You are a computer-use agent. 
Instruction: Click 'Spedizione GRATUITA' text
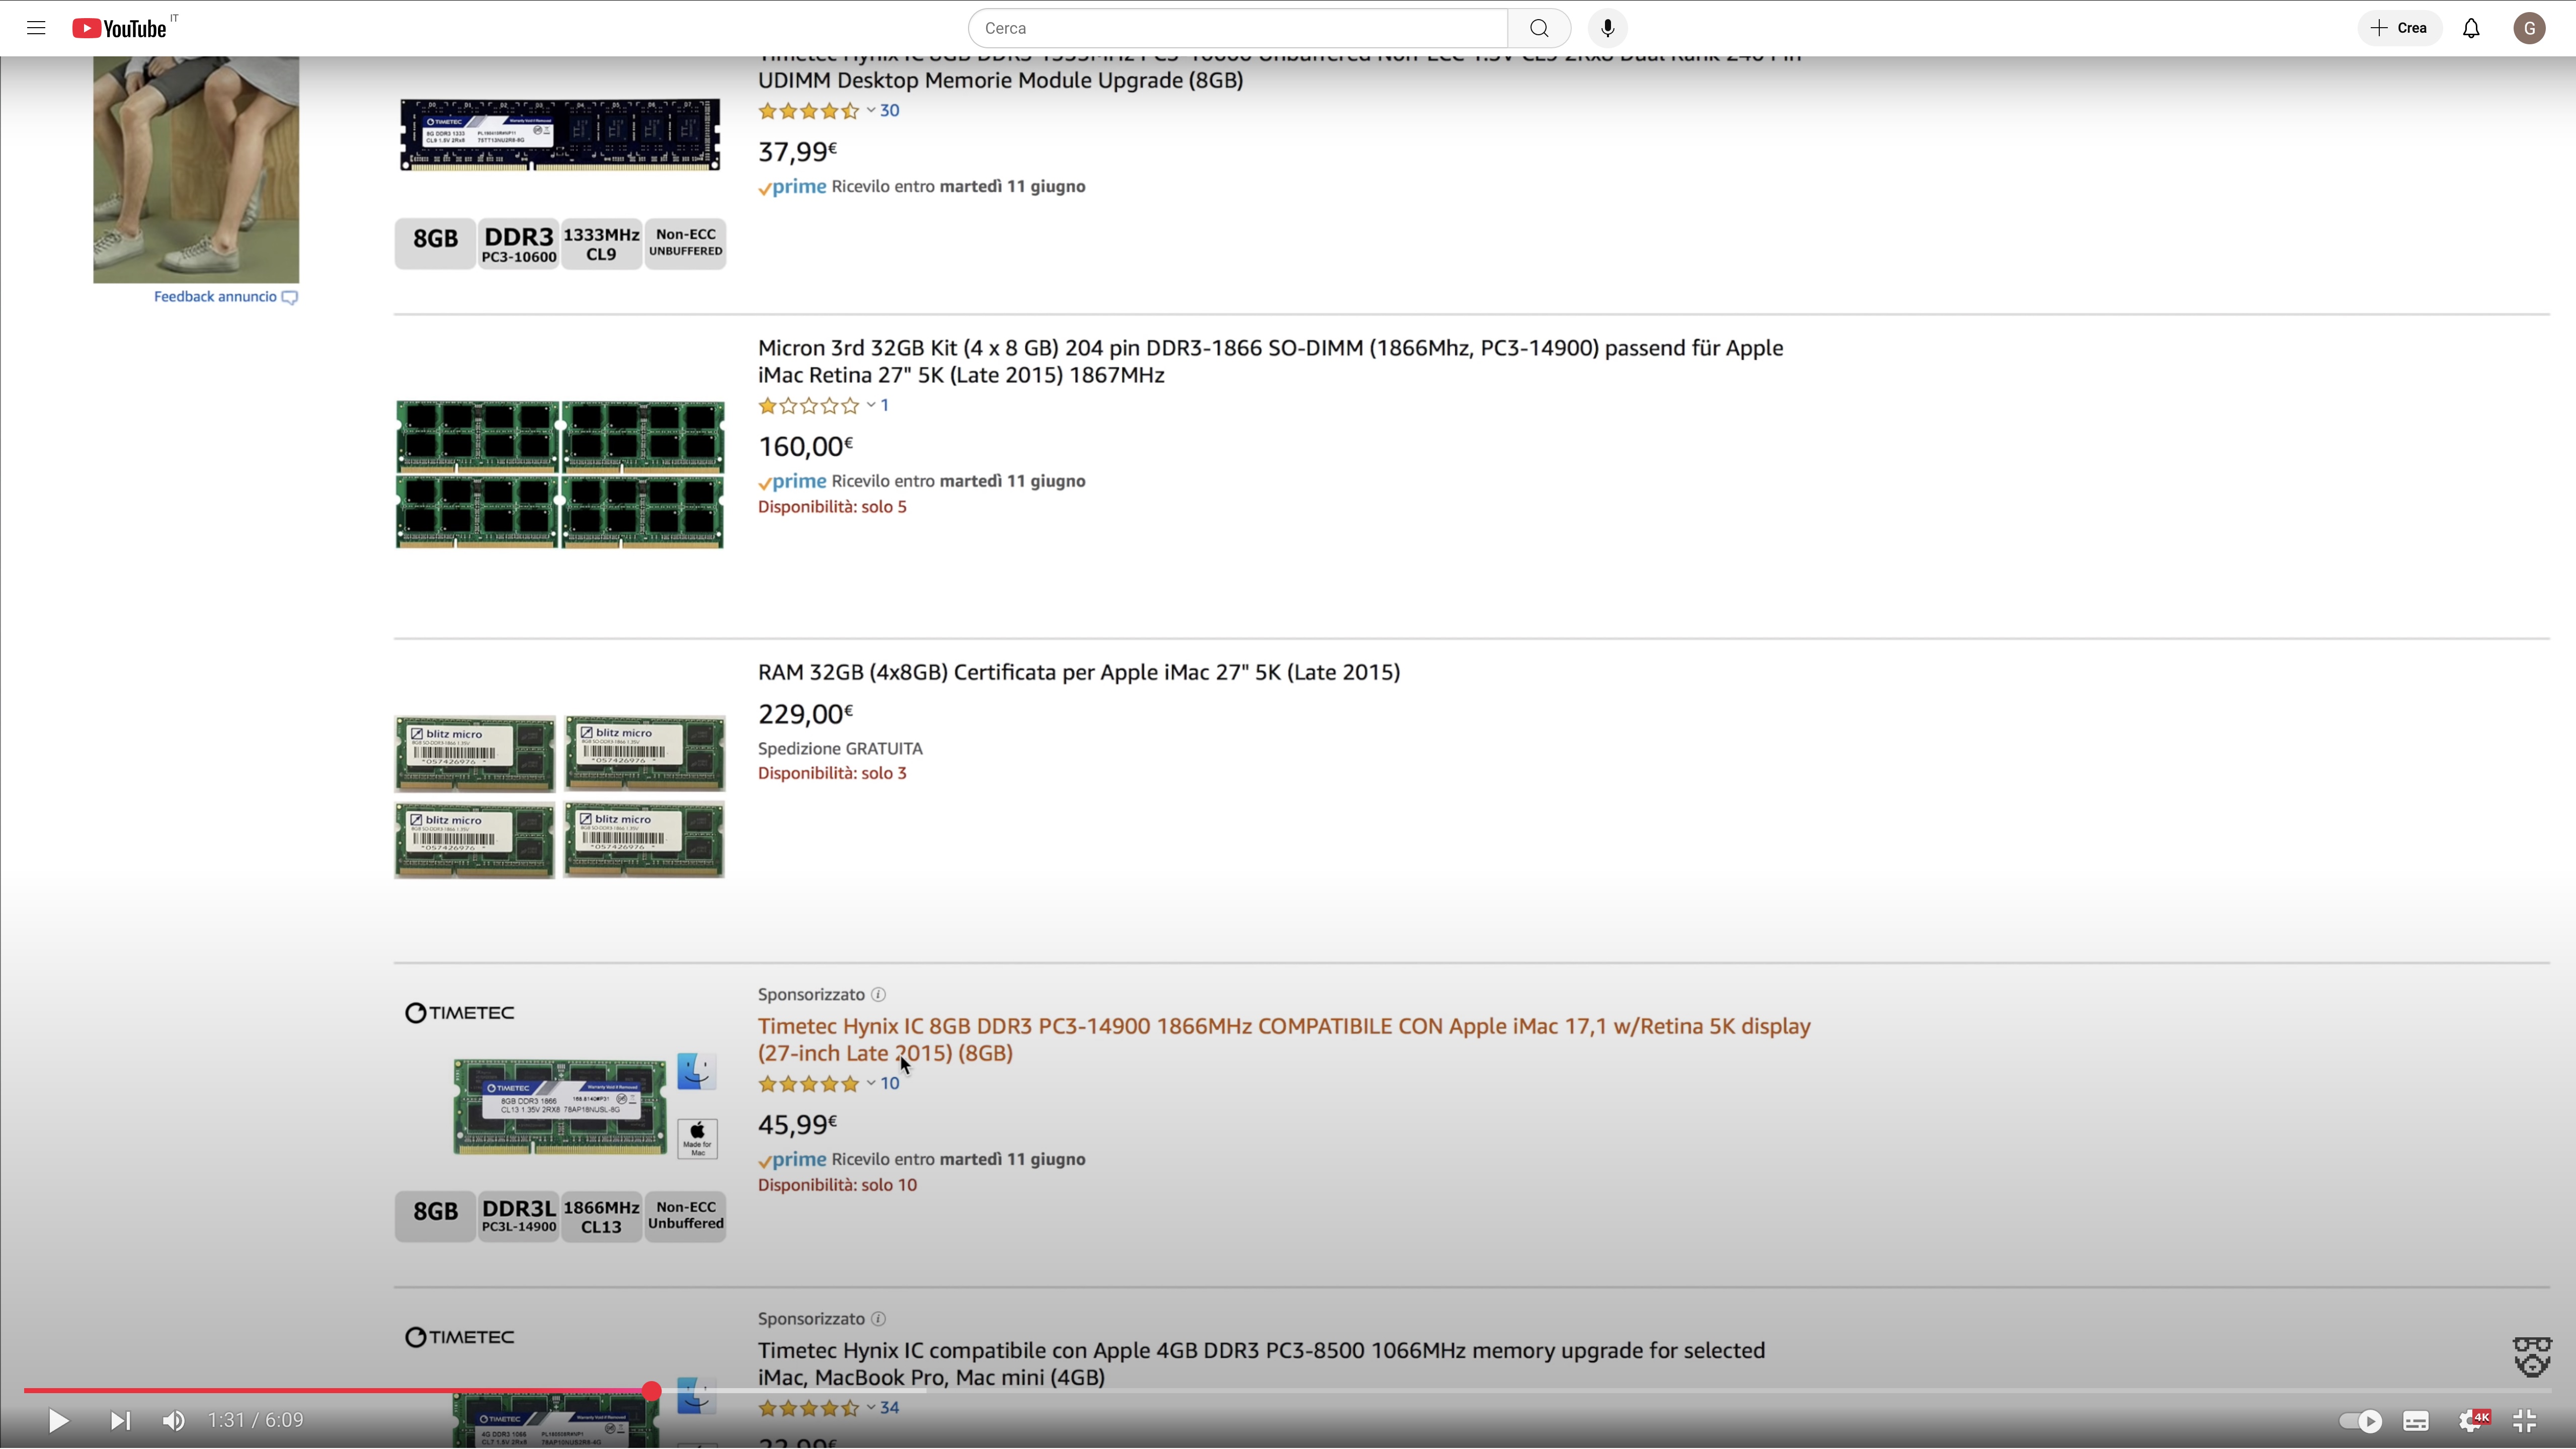pos(840,749)
